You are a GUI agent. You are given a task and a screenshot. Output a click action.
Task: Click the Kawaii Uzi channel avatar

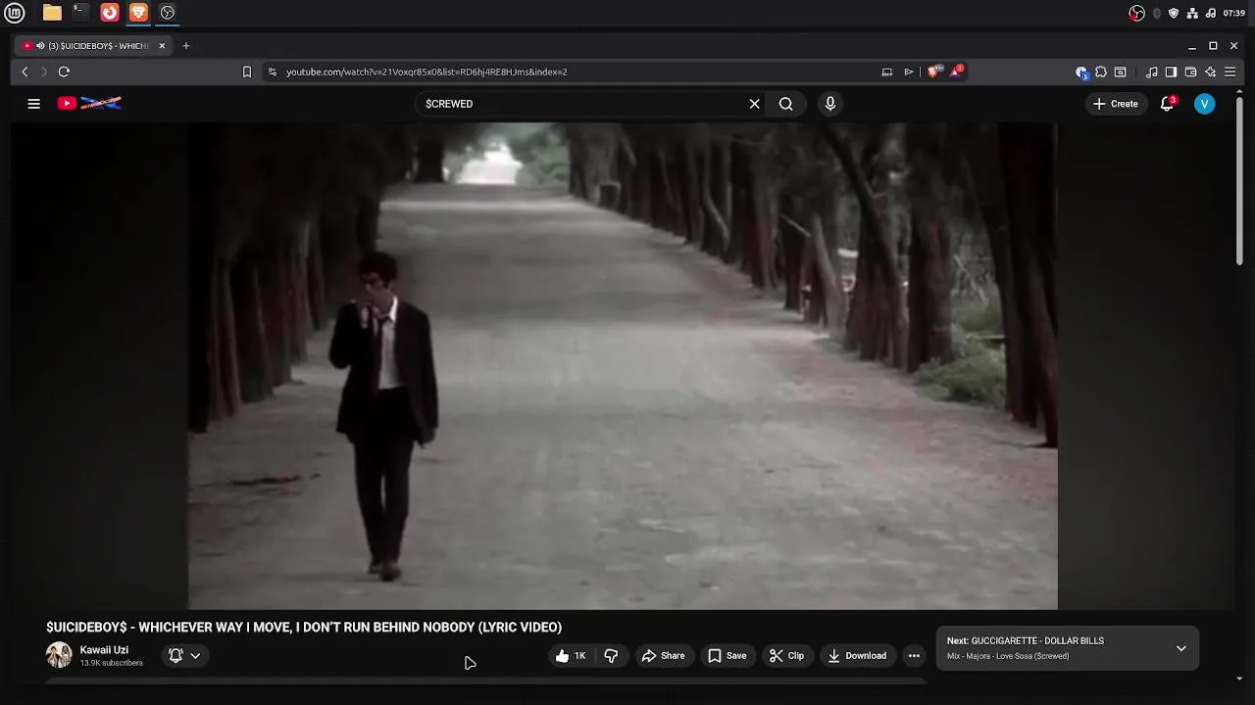(59, 655)
